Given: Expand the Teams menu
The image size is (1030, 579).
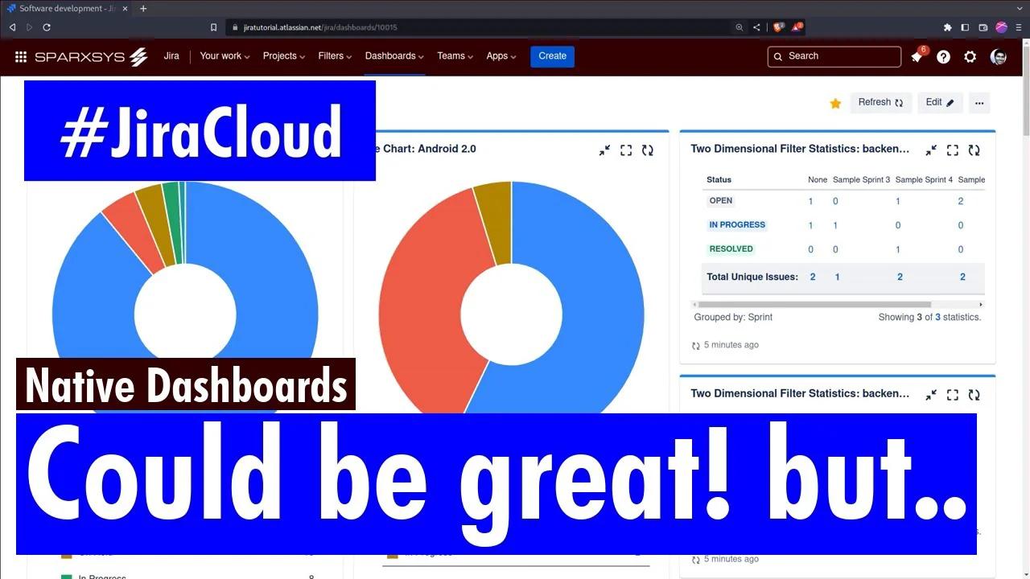Looking at the screenshot, I should point(455,56).
